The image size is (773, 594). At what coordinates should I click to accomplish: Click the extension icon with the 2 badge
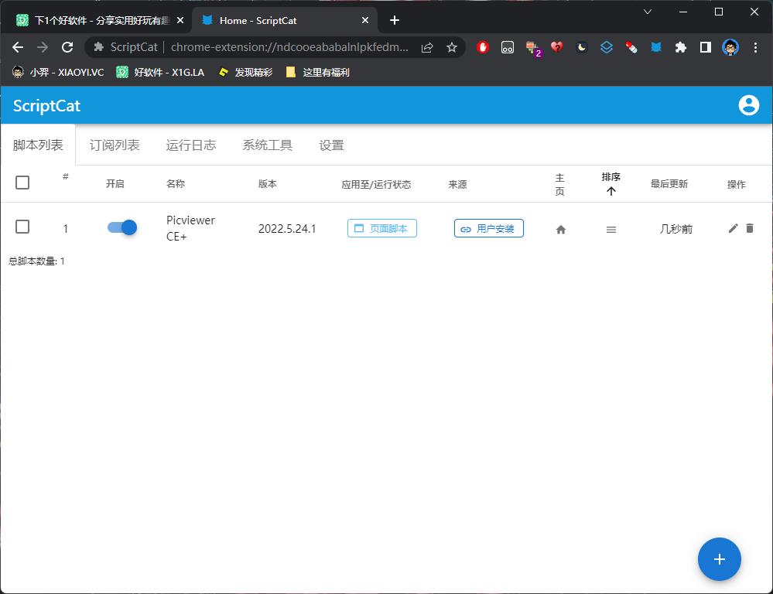[533, 48]
